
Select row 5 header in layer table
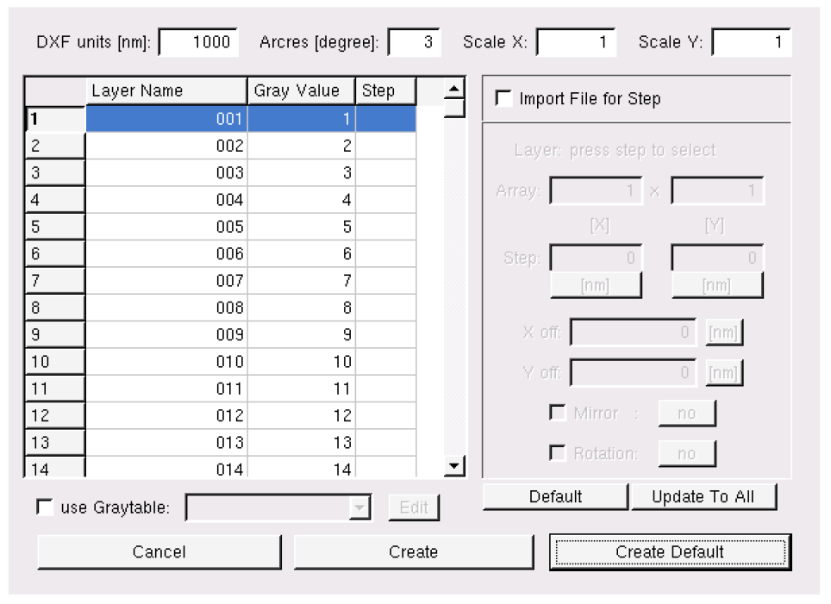pos(55,227)
